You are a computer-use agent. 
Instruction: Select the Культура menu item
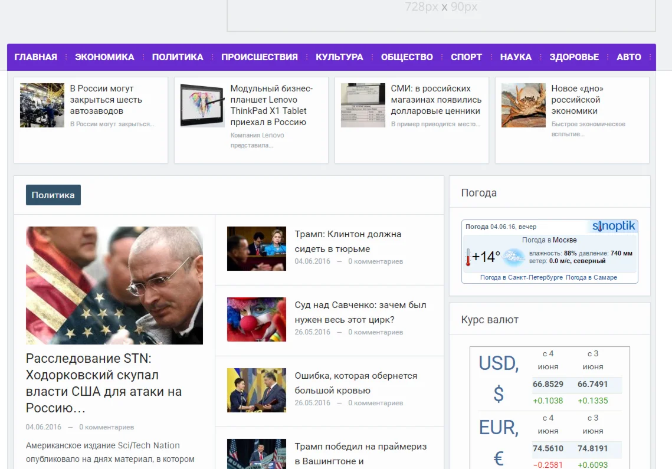(339, 57)
